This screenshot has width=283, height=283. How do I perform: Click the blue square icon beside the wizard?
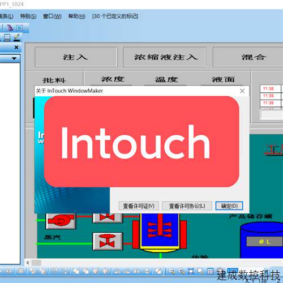[x=19, y=28]
